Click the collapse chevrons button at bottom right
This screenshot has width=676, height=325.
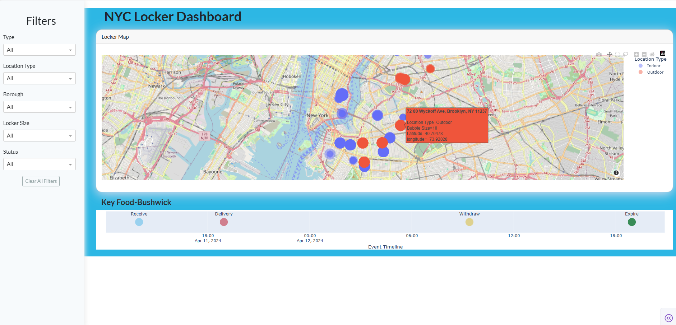point(668,318)
